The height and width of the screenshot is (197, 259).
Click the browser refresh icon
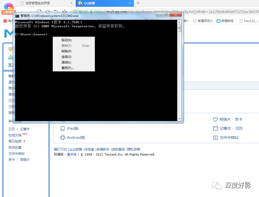39,11
